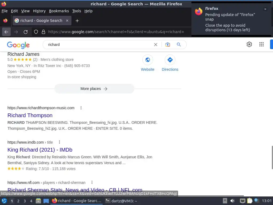The image size is (273, 205).
Task: Open options for richardthompson-music.com result
Action: [81, 108]
